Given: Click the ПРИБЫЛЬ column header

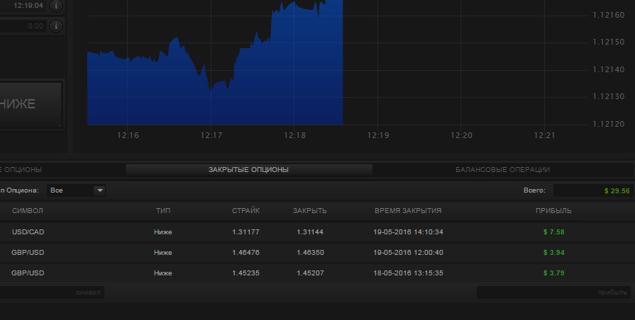Looking at the screenshot, I should point(553,211).
